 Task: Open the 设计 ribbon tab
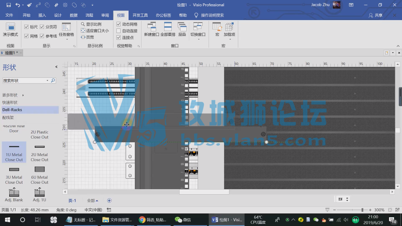(58, 15)
